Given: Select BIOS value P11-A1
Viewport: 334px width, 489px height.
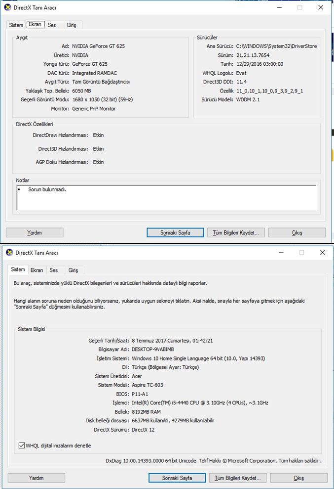Looking at the screenshot, I should coord(140,394).
